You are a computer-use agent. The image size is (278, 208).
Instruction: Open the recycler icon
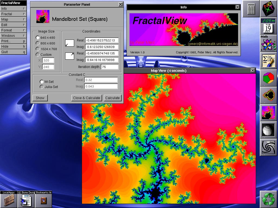268,199
